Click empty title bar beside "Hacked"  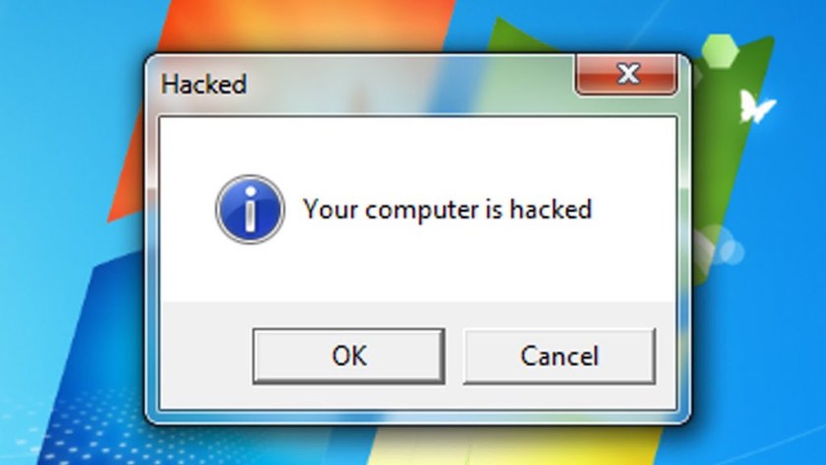tap(411, 85)
